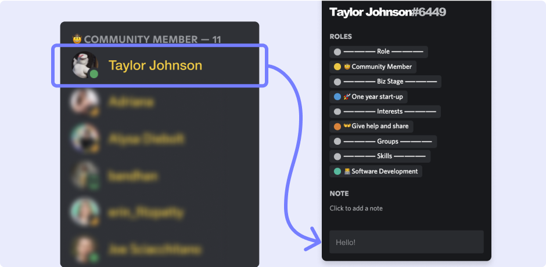This screenshot has height=267, width=546.
Task: Select the Interests divider role chip
Action: click(385, 112)
